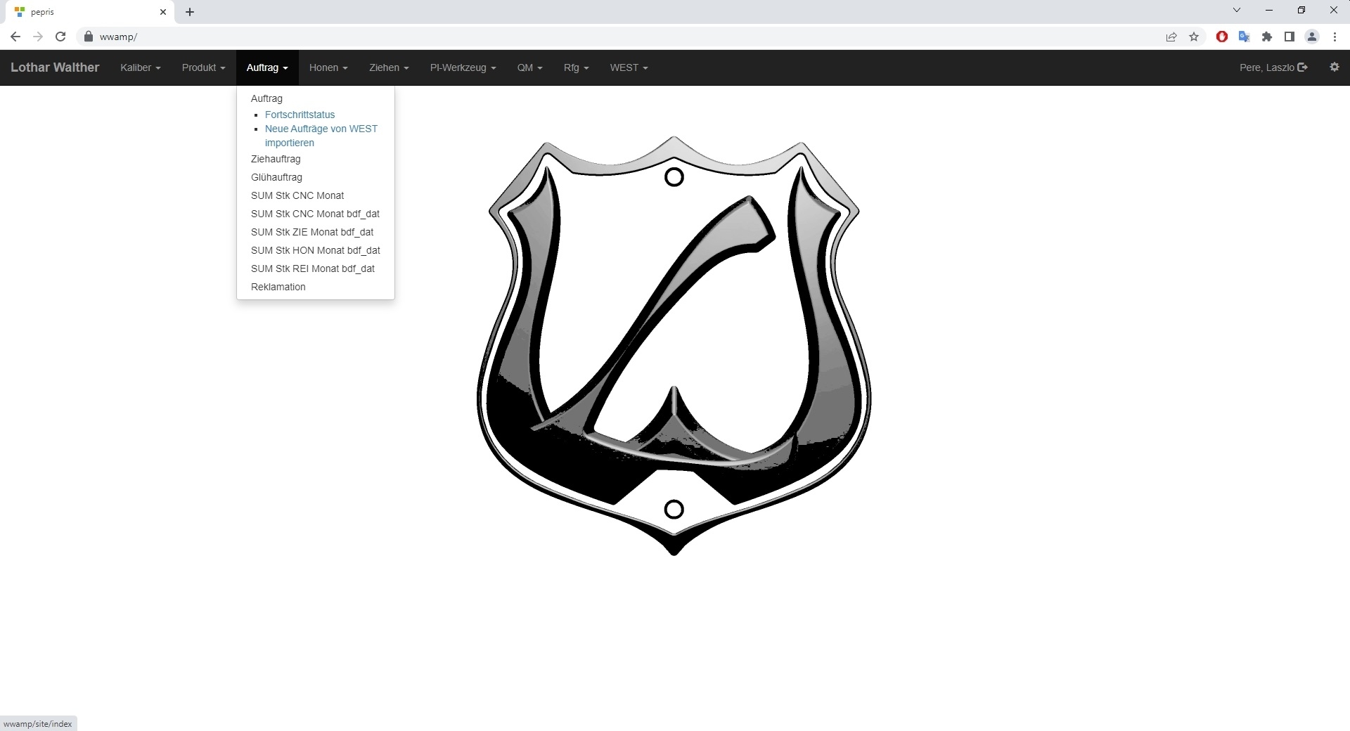View site security lock info
The width and height of the screenshot is (1350, 731).
(x=89, y=37)
